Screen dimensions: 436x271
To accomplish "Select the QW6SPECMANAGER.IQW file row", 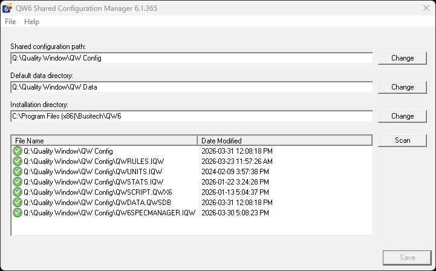I will click(x=192, y=213).
